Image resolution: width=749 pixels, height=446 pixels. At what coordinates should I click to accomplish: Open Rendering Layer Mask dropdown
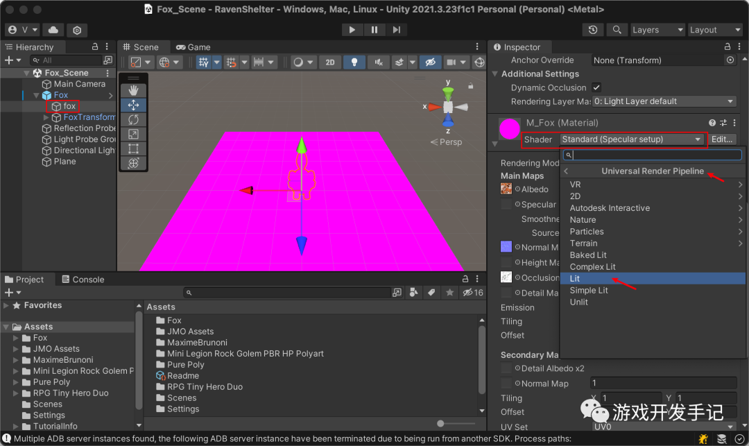pyautogui.click(x=664, y=101)
